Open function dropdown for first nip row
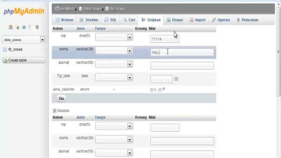The height and width of the screenshot is (158, 281). [114, 37]
